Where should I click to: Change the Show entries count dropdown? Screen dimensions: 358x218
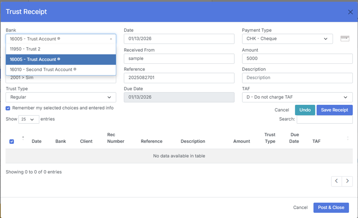tap(29, 120)
